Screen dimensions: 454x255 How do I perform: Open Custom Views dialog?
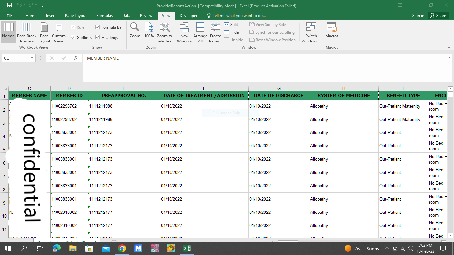click(x=59, y=33)
